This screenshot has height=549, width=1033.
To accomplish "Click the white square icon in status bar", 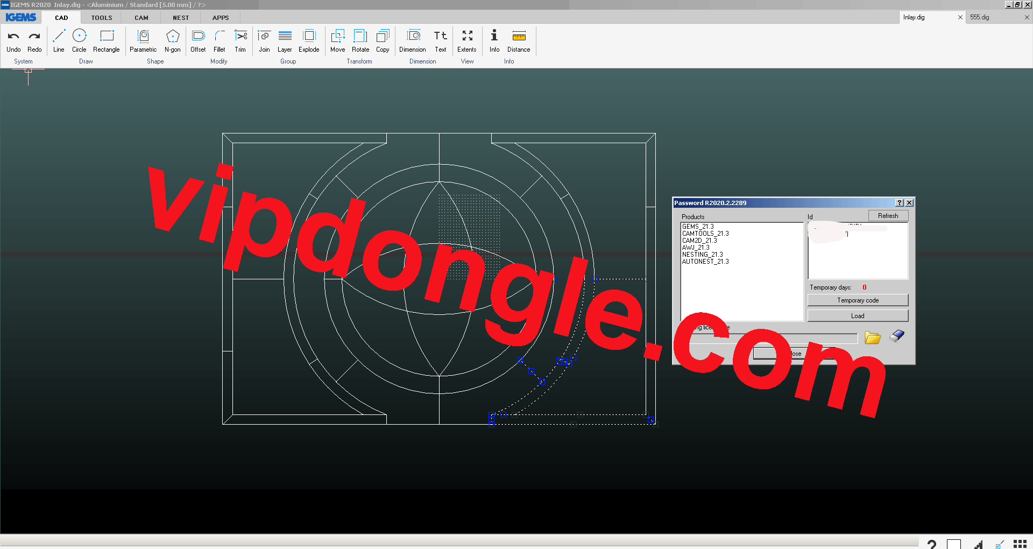I will (954, 544).
